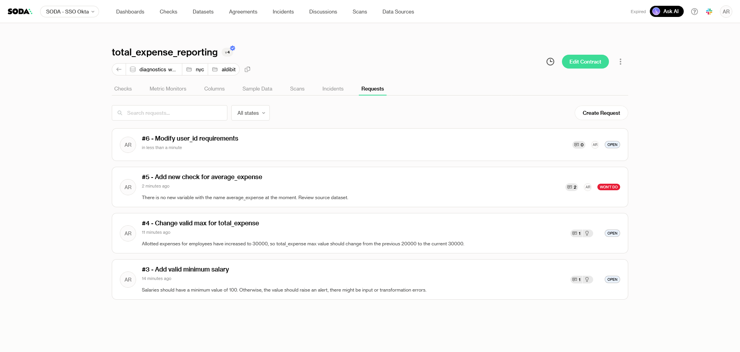Click the Slack integration icon
The width and height of the screenshot is (740, 352).
709,12
